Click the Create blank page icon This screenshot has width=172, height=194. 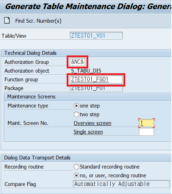(x=7, y=21)
